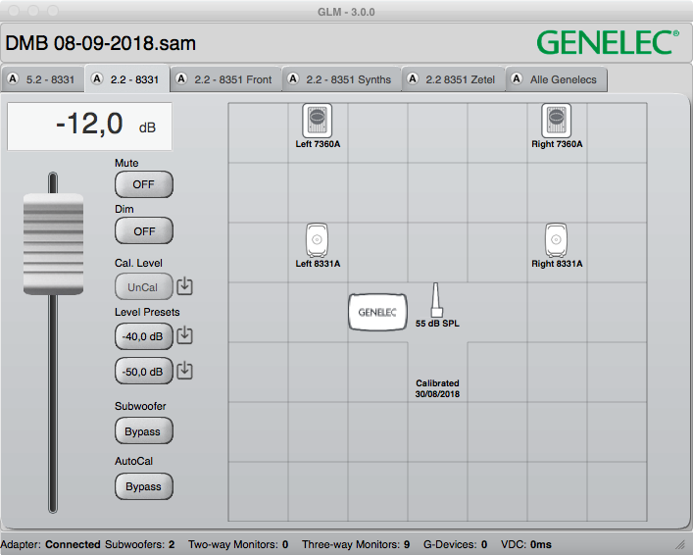The image size is (693, 555).
Task: Click G-Devices: 0 status entry
Action: click(x=455, y=544)
